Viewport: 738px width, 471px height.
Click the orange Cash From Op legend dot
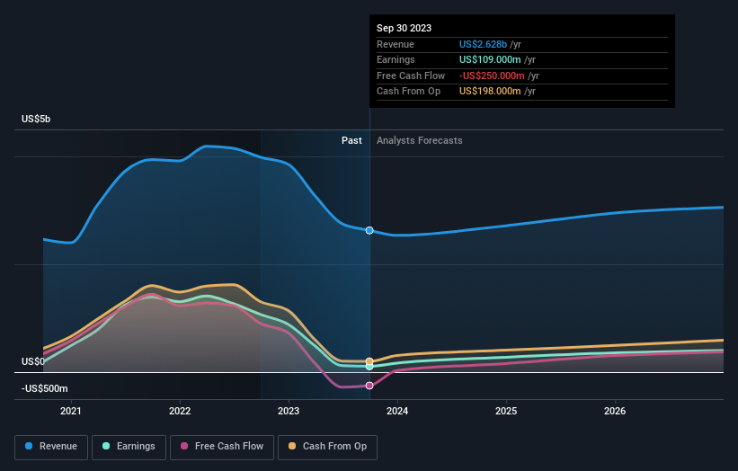tap(292, 446)
